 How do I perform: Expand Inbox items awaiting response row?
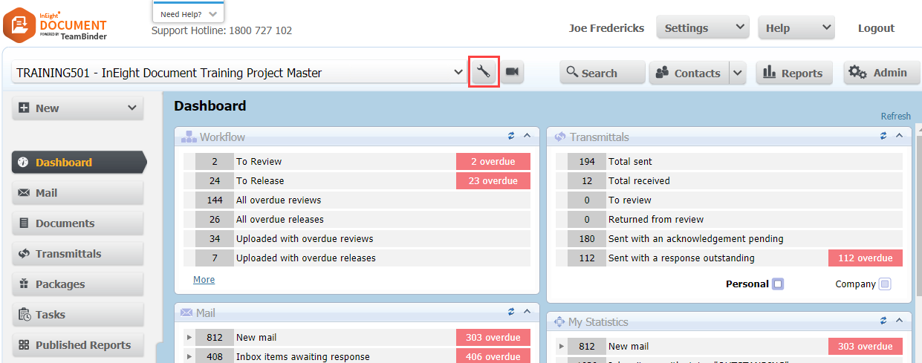pos(189,357)
